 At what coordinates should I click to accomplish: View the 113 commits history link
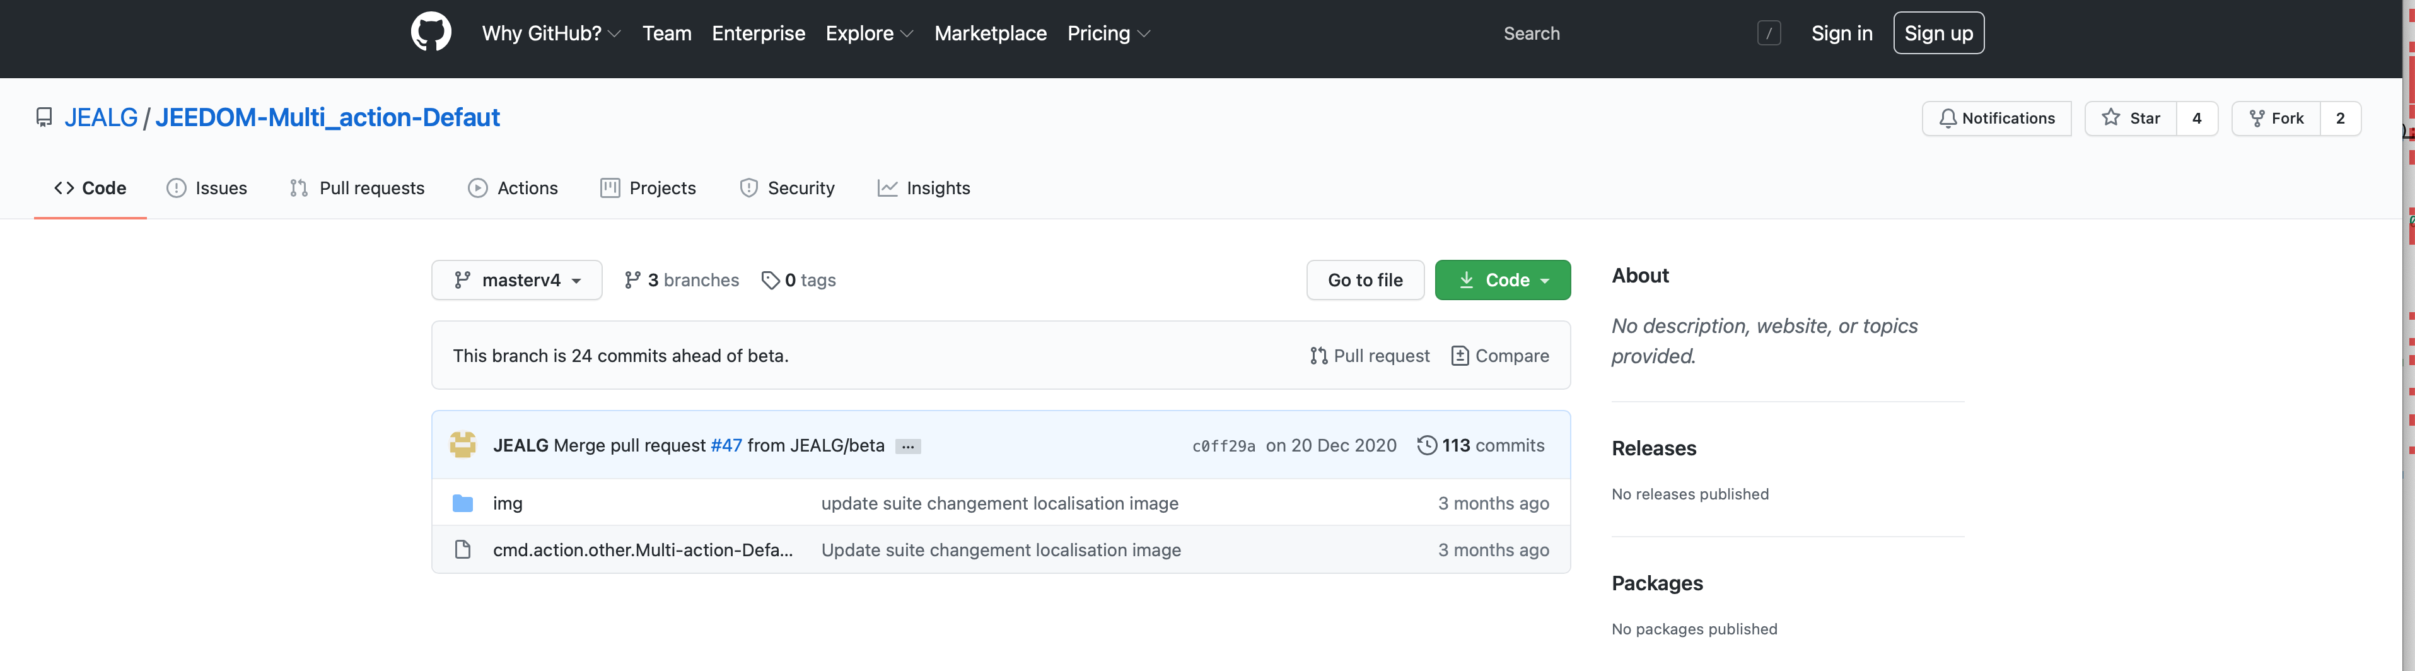coord(1481,446)
